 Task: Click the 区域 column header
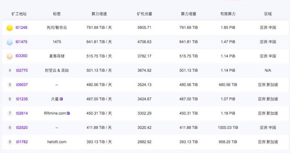(268, 14)
